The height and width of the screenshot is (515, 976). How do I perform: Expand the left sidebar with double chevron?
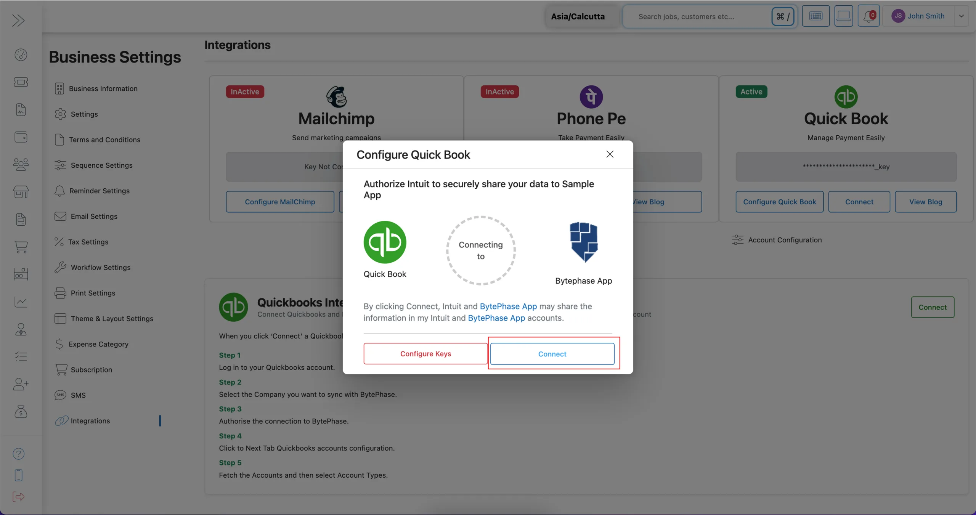pyautogui.click(x=18, y=20)
